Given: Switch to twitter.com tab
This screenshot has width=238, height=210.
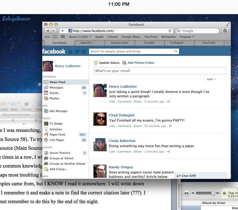Looking at the screenshot, I should 119,43.
